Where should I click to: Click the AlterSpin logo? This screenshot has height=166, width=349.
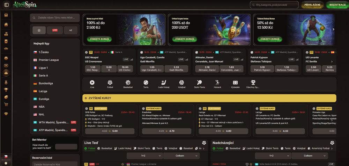[x=24, y=5]
